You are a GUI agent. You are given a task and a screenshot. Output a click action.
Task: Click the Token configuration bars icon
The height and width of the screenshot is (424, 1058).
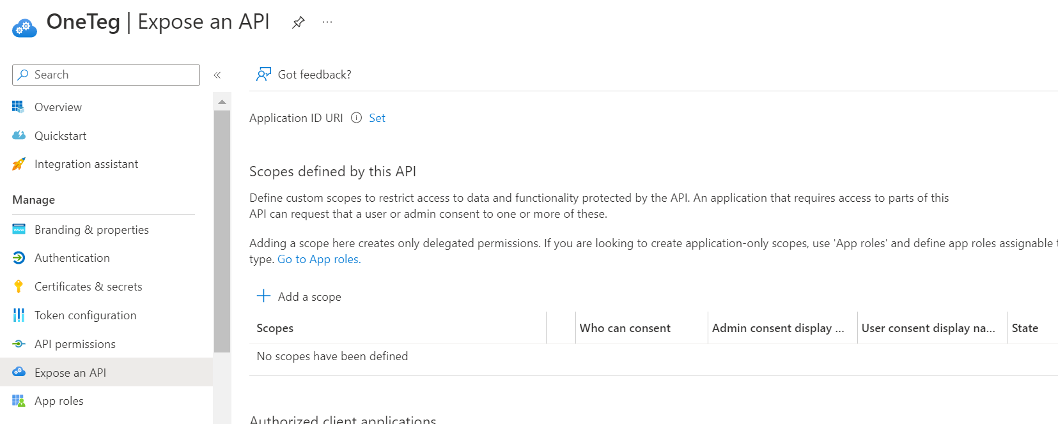click(19, 315)
